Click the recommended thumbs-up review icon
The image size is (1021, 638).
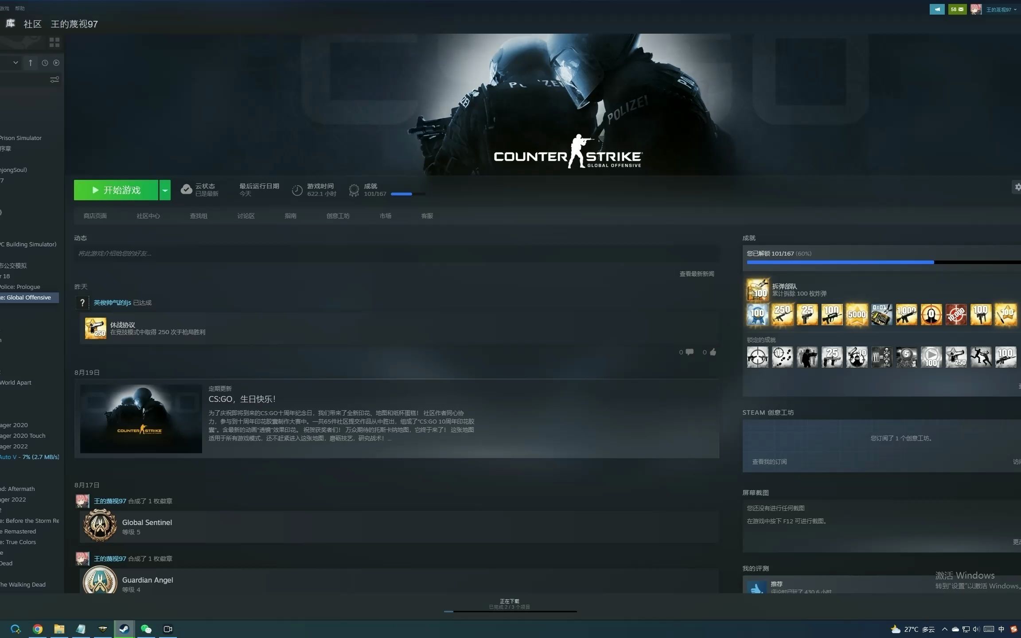coord(757,587)
